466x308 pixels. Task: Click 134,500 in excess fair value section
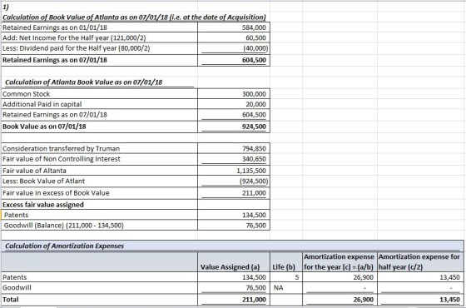[234, 215]
